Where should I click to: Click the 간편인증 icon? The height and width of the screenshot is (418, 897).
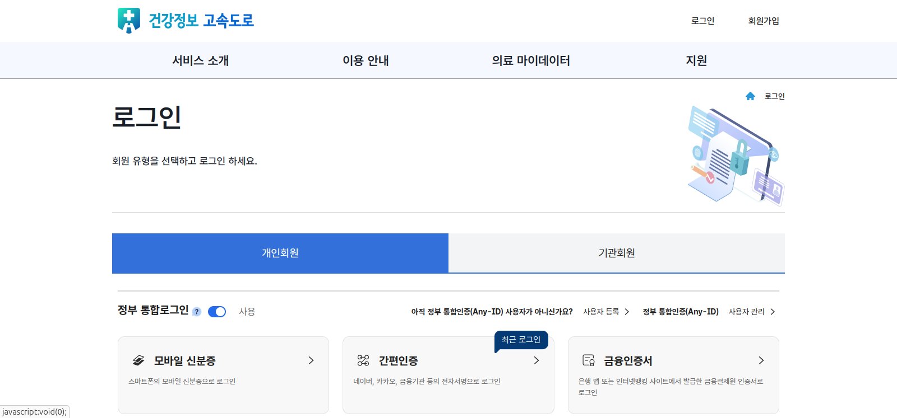tap(363, 360)
